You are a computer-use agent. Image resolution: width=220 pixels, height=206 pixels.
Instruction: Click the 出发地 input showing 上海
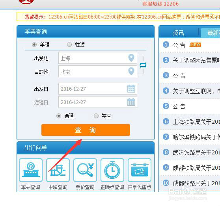(x=98, y=58)
